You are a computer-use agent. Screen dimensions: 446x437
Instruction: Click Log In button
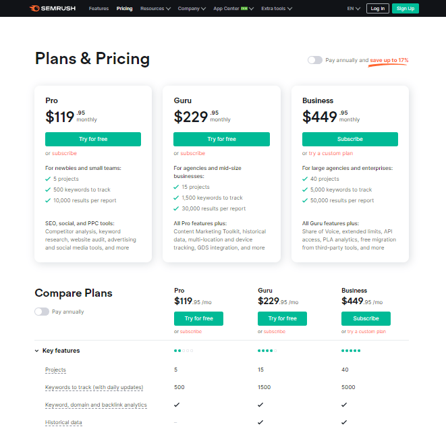point(377,9)
